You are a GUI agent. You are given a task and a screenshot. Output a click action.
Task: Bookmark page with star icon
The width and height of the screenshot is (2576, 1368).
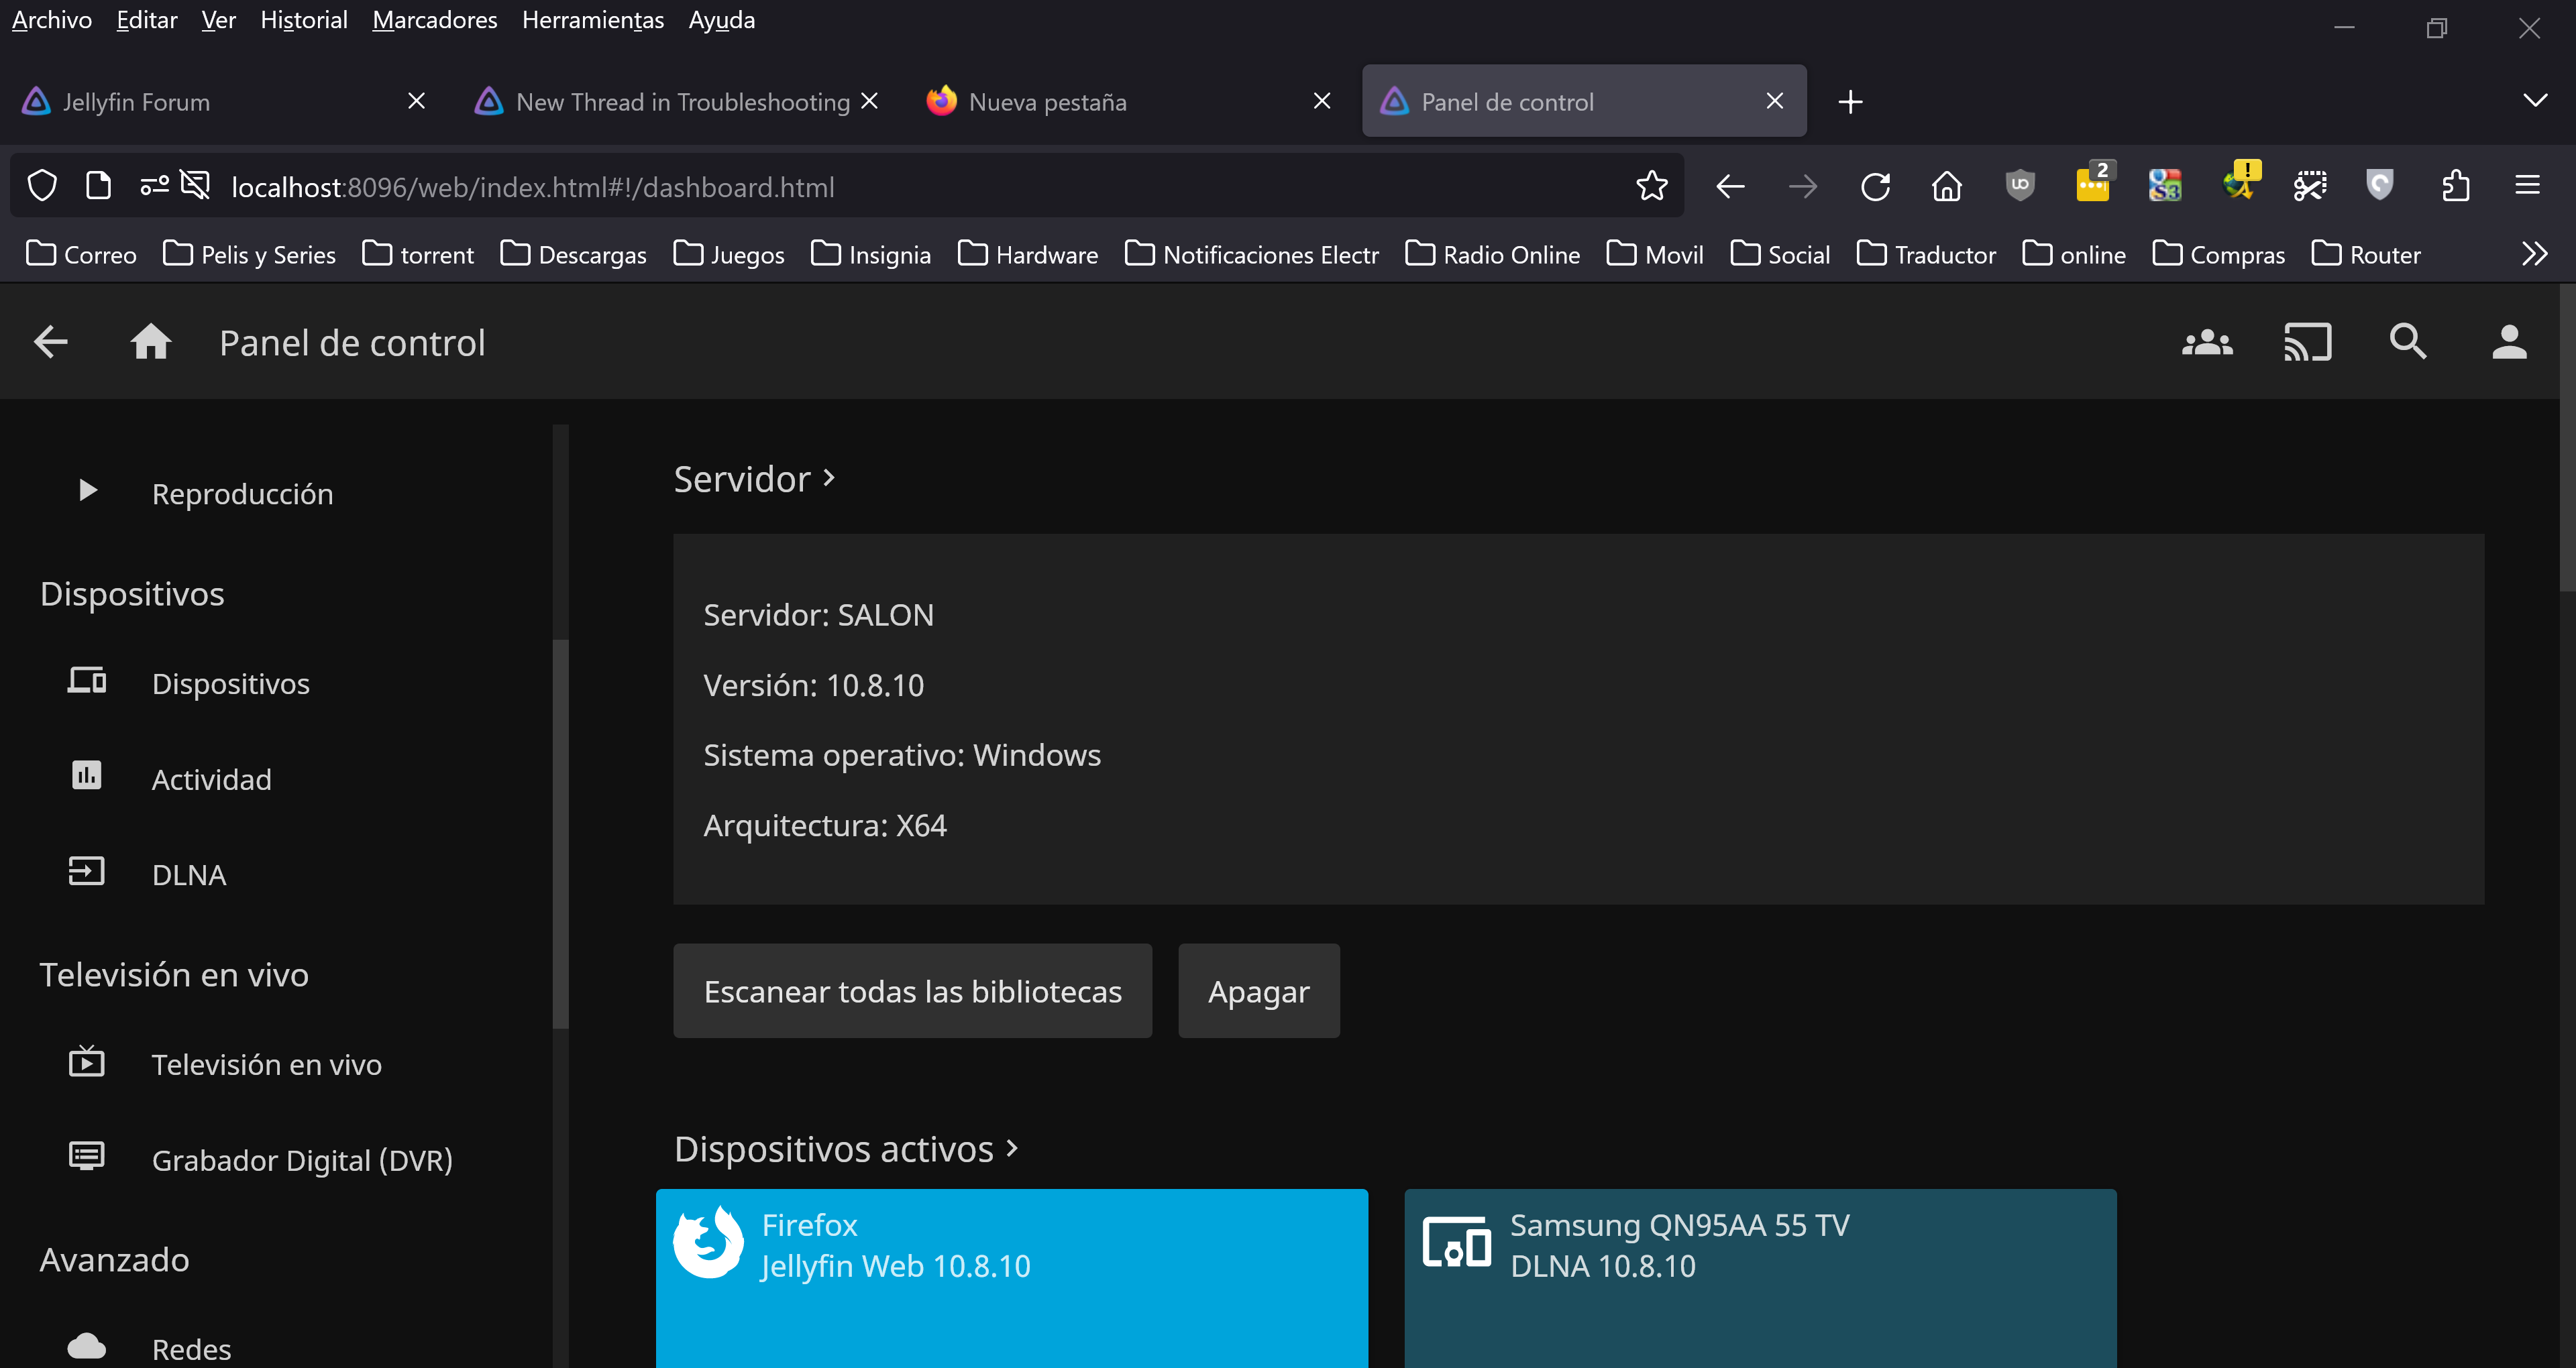point(1651,186)
